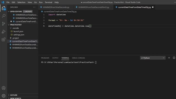Click the format string code line
176x99 pixels.
66,20
